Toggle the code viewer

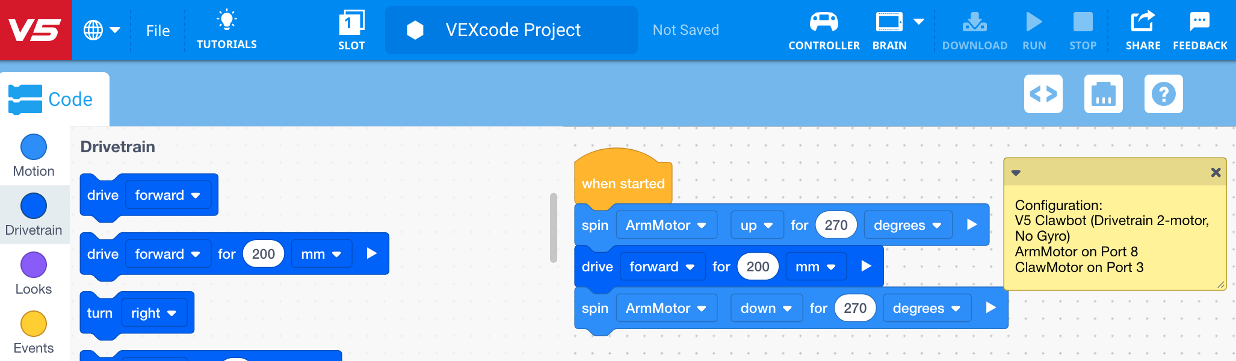click(x=1043, y=94)
